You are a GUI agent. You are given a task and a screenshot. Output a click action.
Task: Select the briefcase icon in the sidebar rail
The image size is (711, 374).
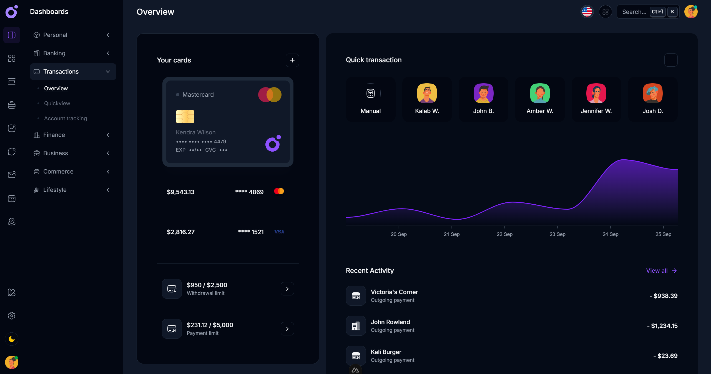[x=12, y=105]
